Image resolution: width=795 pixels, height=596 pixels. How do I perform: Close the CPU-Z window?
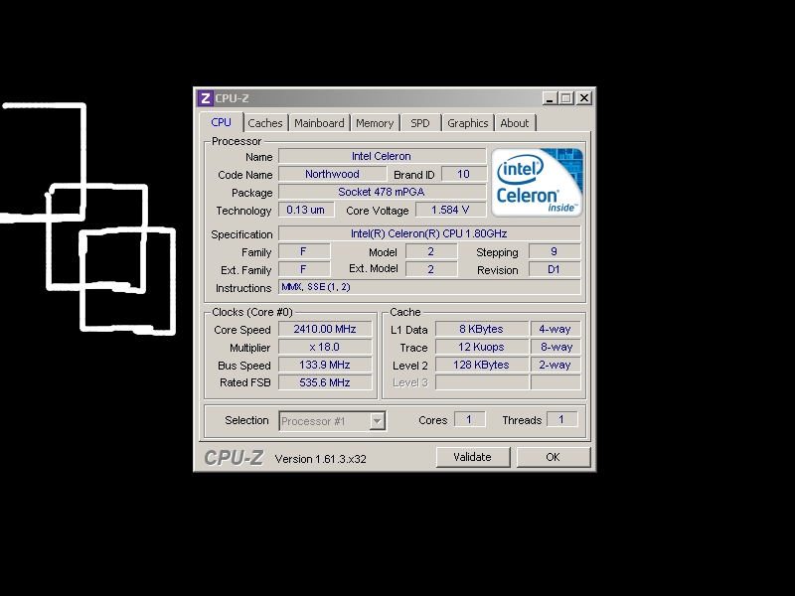point(584,98)
